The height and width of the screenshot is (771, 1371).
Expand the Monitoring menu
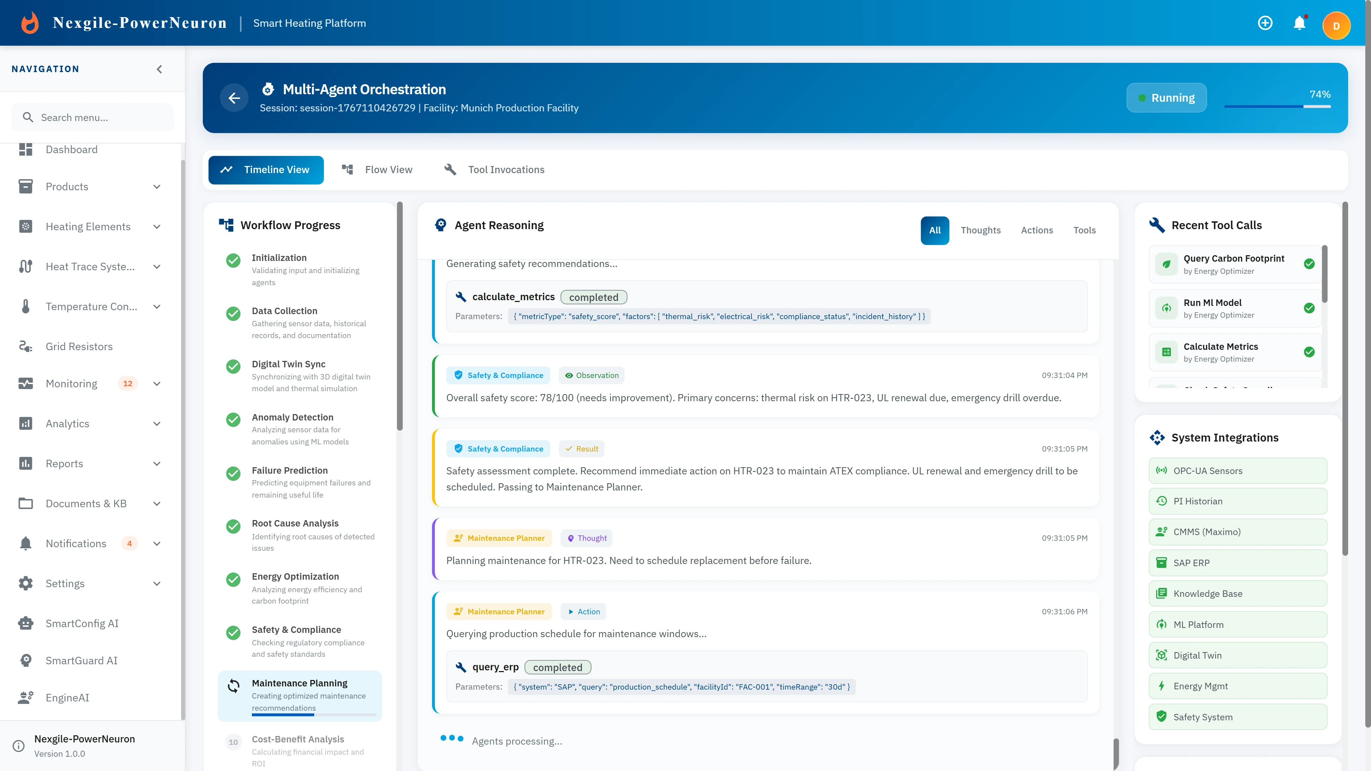[x=156, y=383]
